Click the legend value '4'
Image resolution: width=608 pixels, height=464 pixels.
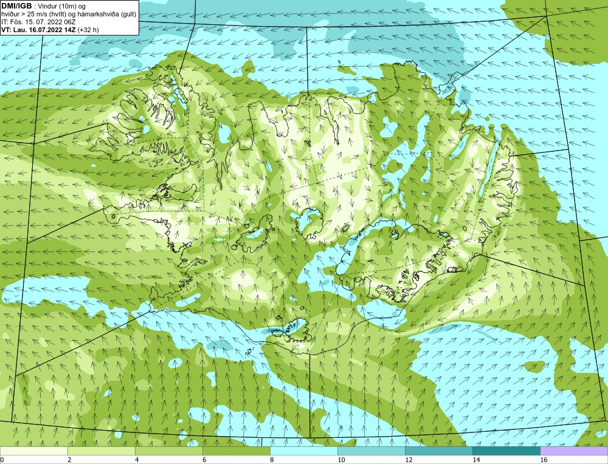[137, 460]
